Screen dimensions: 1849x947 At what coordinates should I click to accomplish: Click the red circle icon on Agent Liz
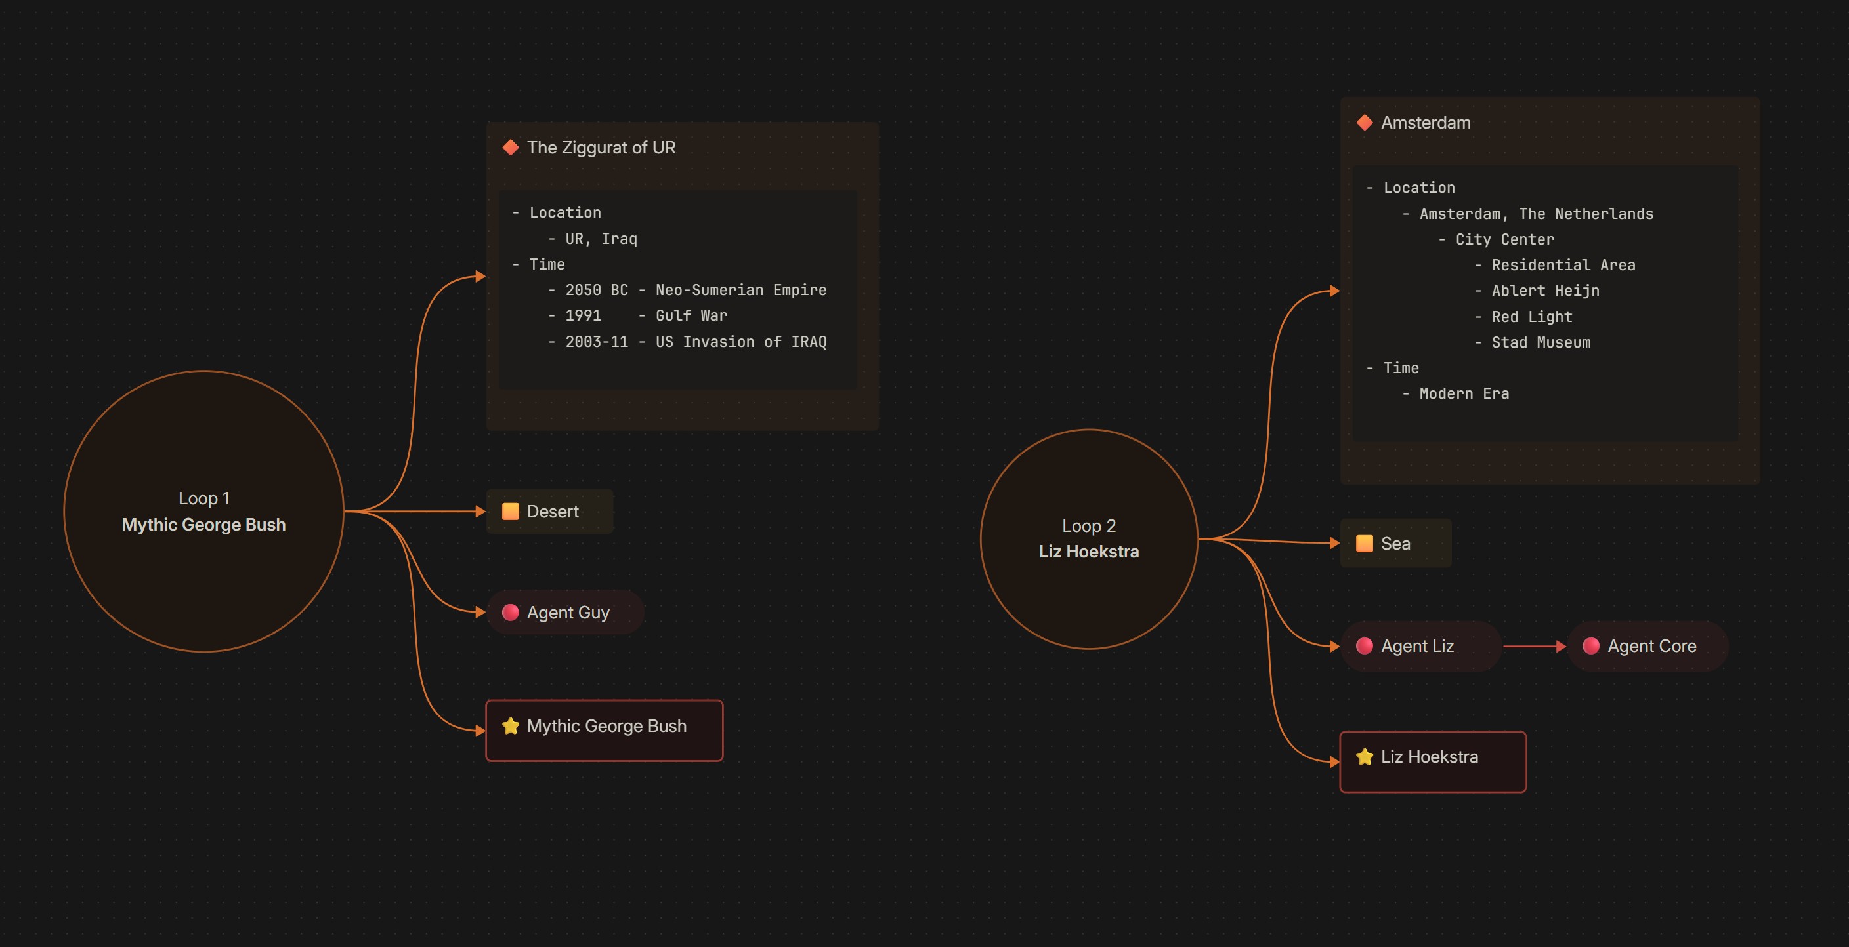(1365, 647)
